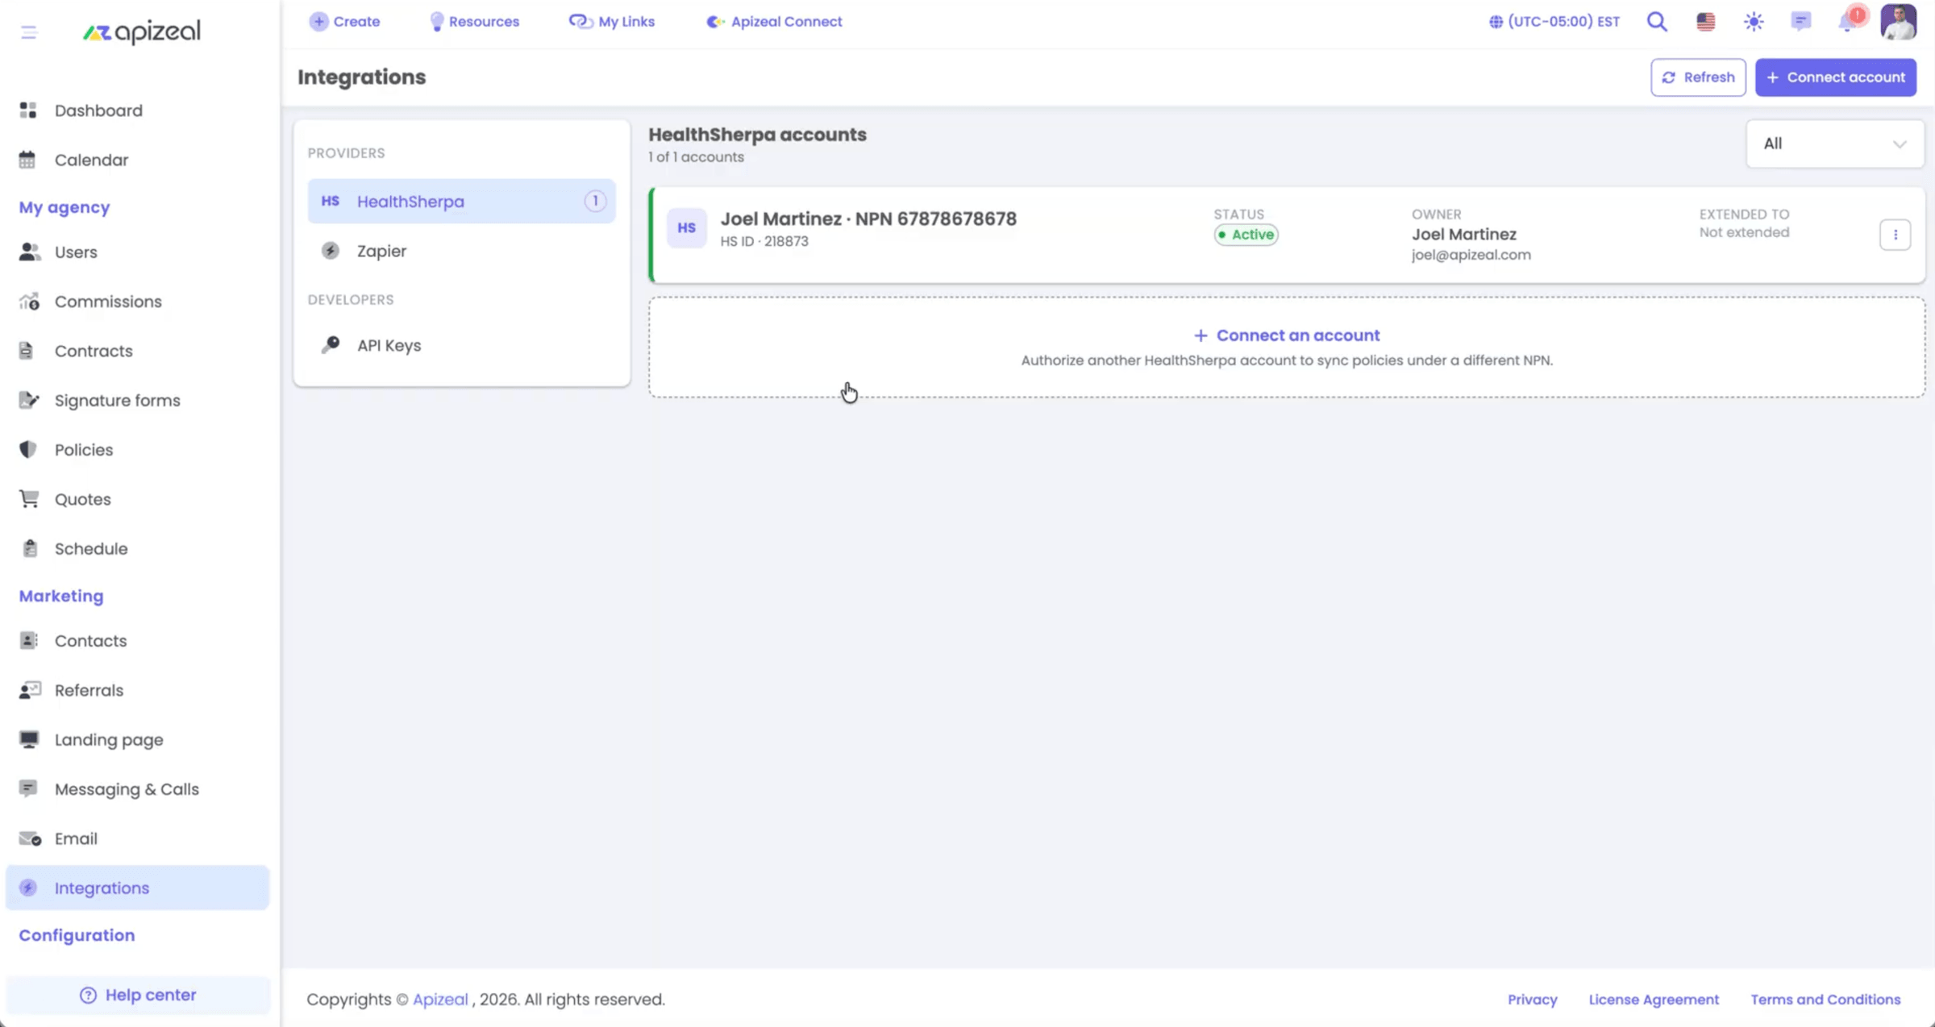1935x1027 pixels.
Task: Collapse the Marketing section header
Action: (61, 596)
